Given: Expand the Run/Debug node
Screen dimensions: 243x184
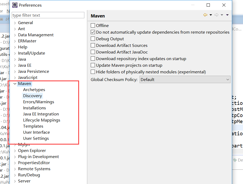Looking at the screenshot, I should pos(15,175).
